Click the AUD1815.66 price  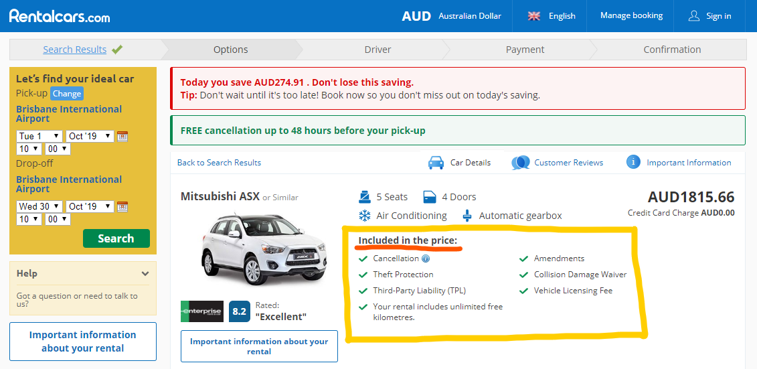(691, 197)
